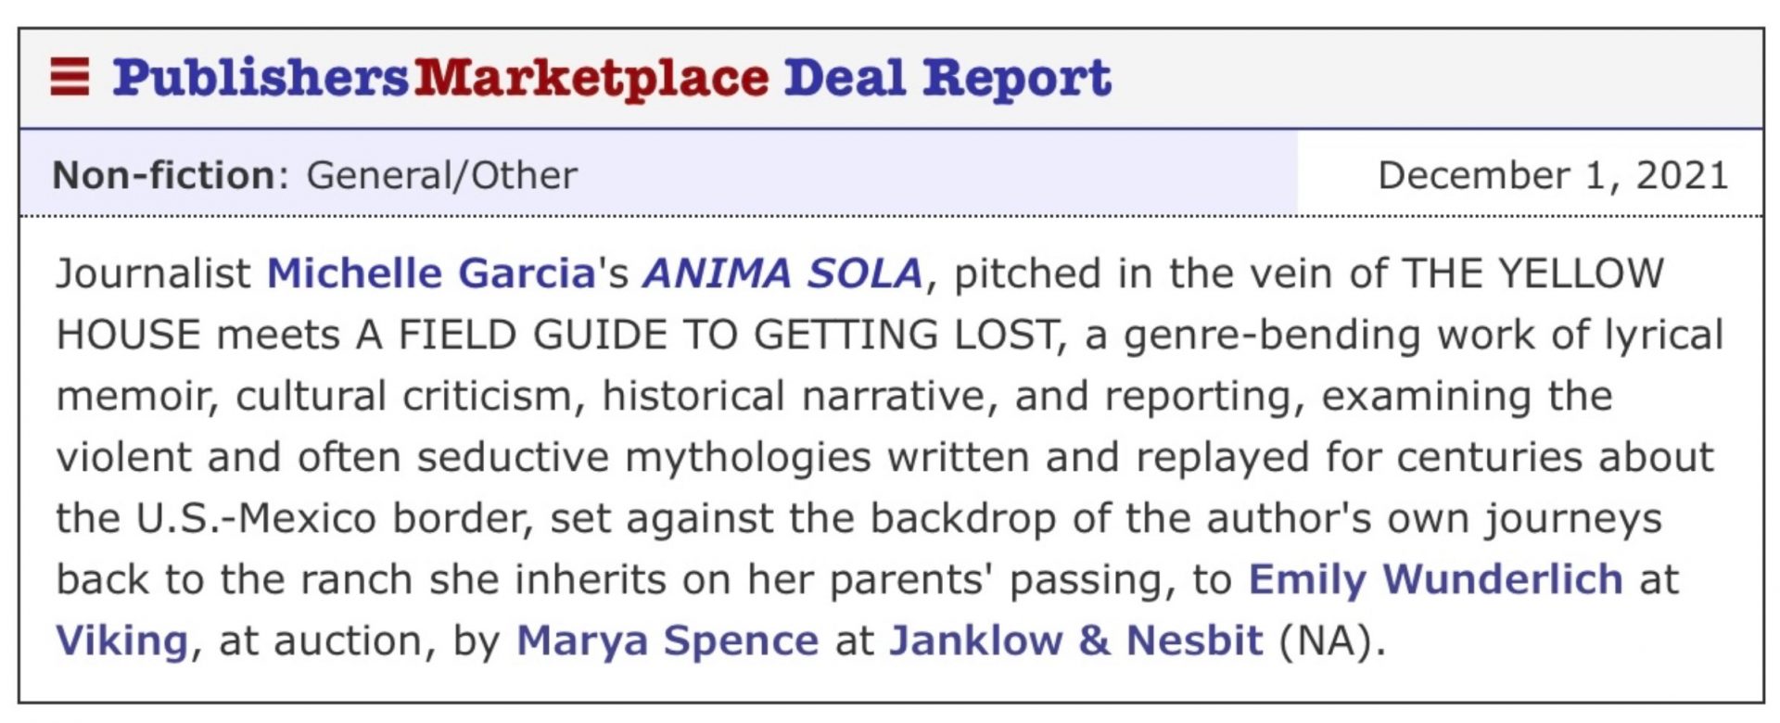Click the bold Non-fiction category label
Viewport: 1780px width, 723px height.
tap(163, 175)
